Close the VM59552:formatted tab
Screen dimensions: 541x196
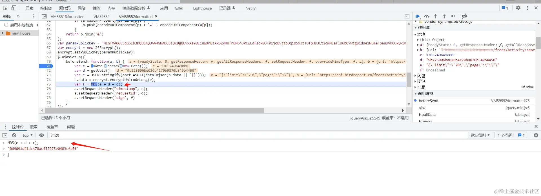point(156,16)
